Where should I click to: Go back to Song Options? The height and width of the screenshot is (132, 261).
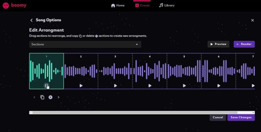click(31, 20)
